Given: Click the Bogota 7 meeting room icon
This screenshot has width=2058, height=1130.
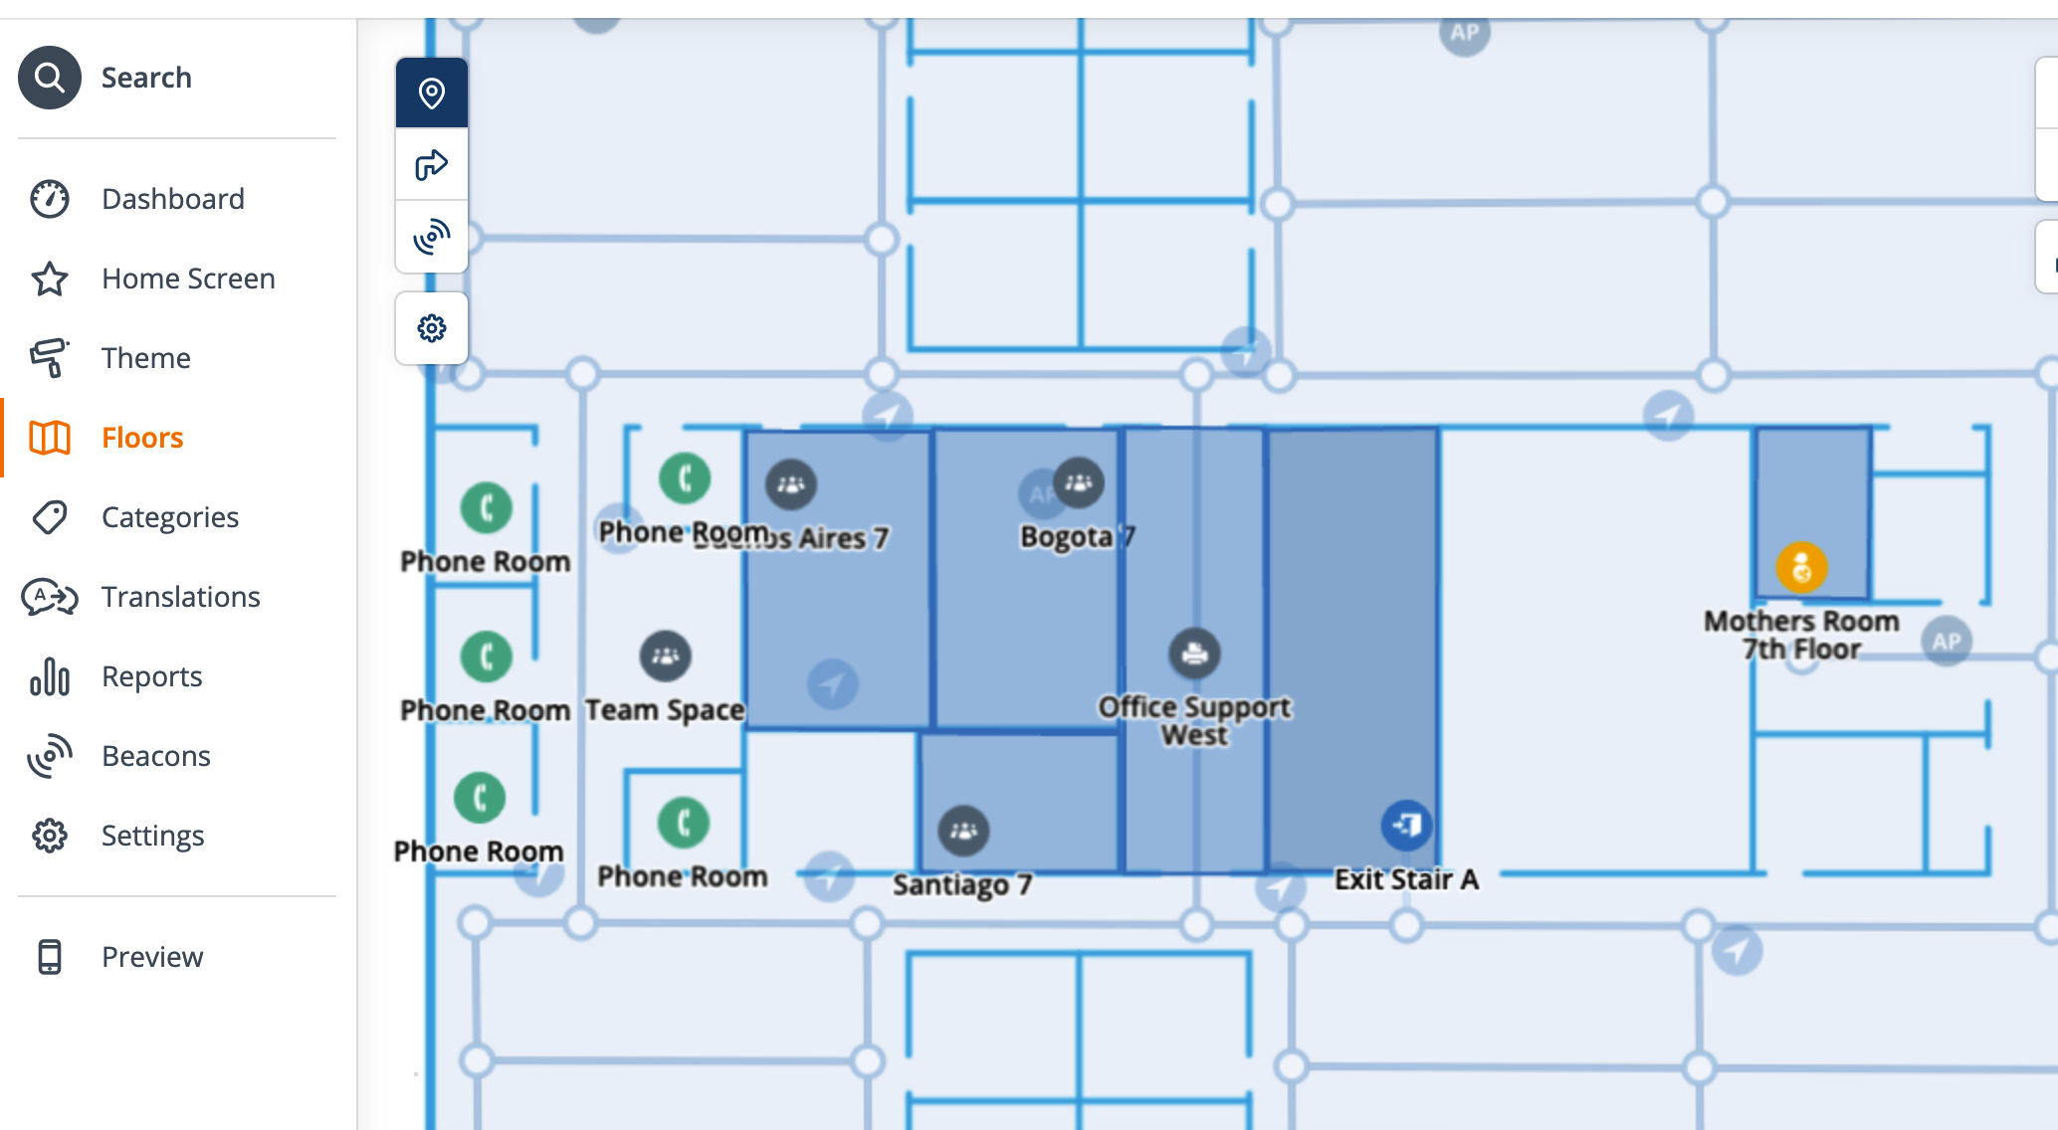Looking at the screenshot, I should point(1079,482).
